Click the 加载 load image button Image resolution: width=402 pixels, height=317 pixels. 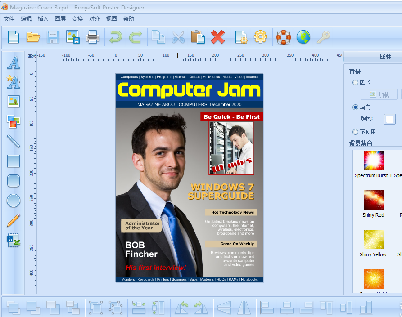point(379,95)
